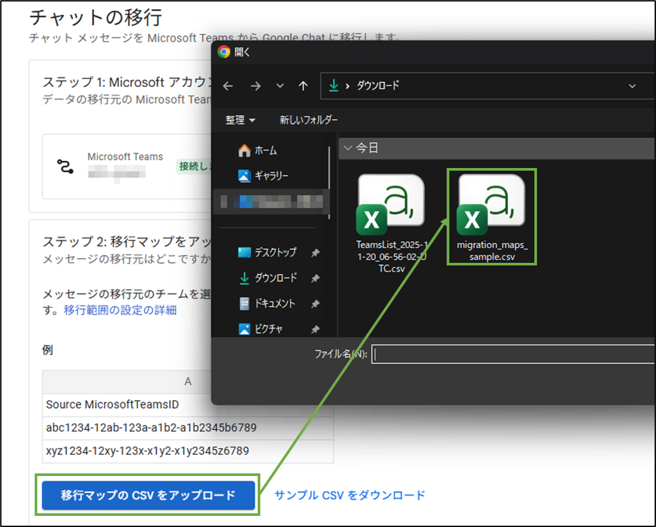656x527 pixels.
Task: Click the download icon in address bar
Action: tap(334, 85)
